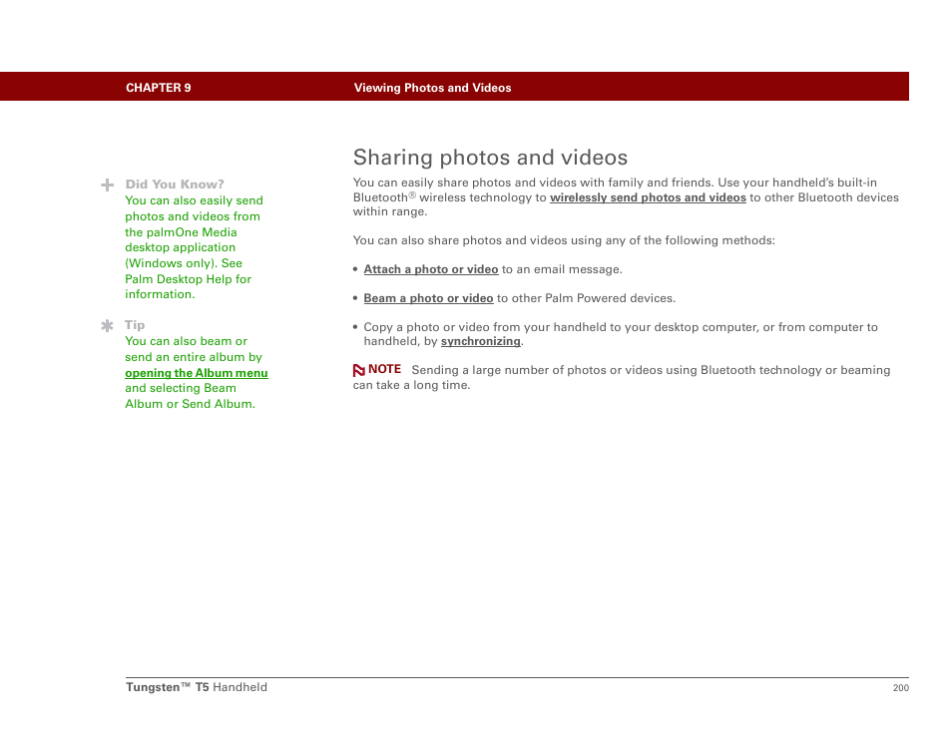Click 'within range.' paragraph text
Image resolution: width=952 pixels, height=736 pixels.
click(x=390, y=211)
